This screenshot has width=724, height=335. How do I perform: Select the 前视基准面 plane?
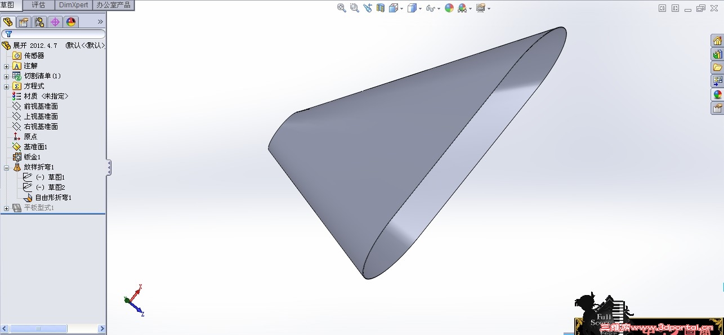[x=35, y=106]
